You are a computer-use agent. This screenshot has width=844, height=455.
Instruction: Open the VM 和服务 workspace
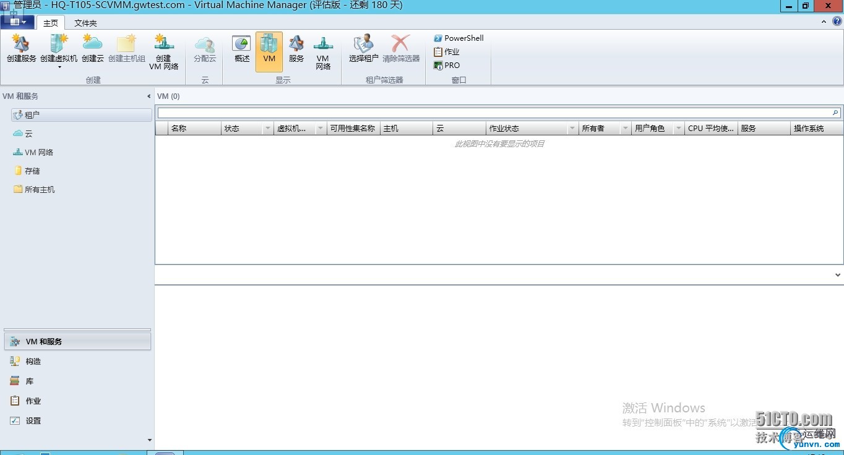[77, 341]
